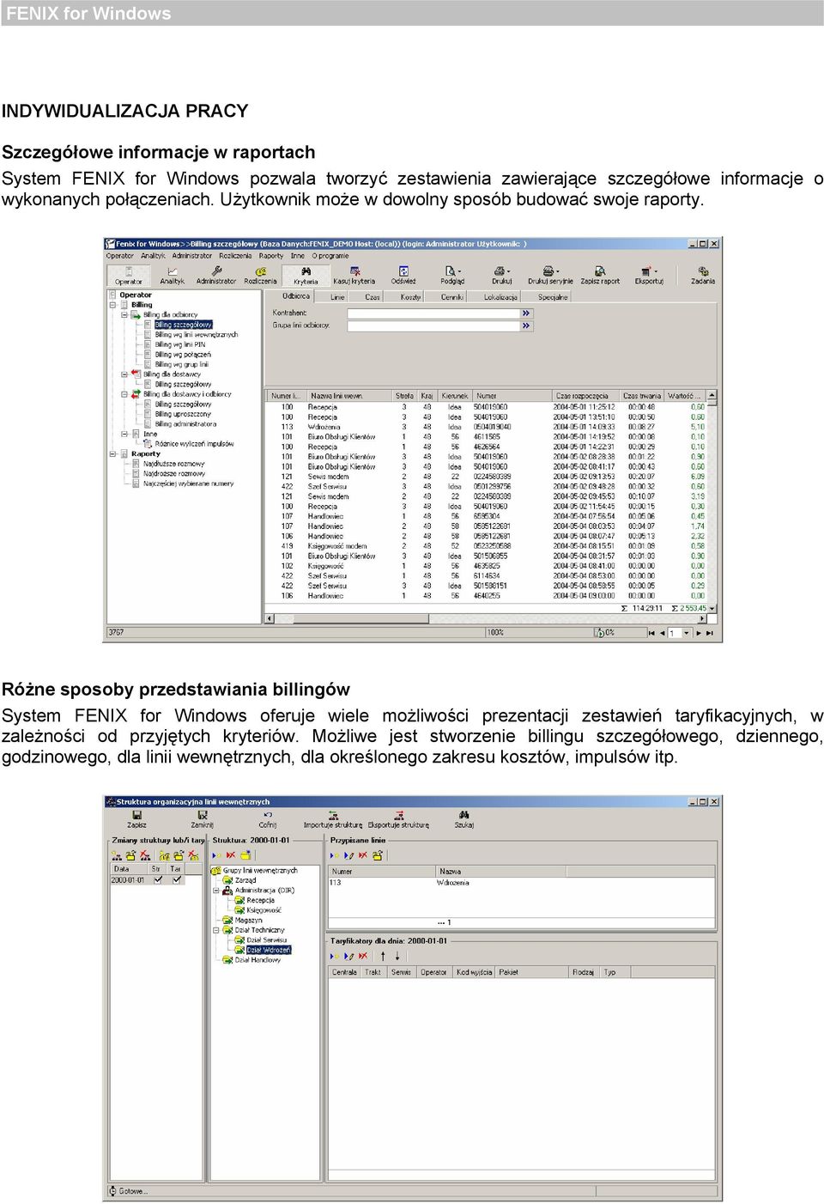Undo with Cofnij in Struktura window

268,819
